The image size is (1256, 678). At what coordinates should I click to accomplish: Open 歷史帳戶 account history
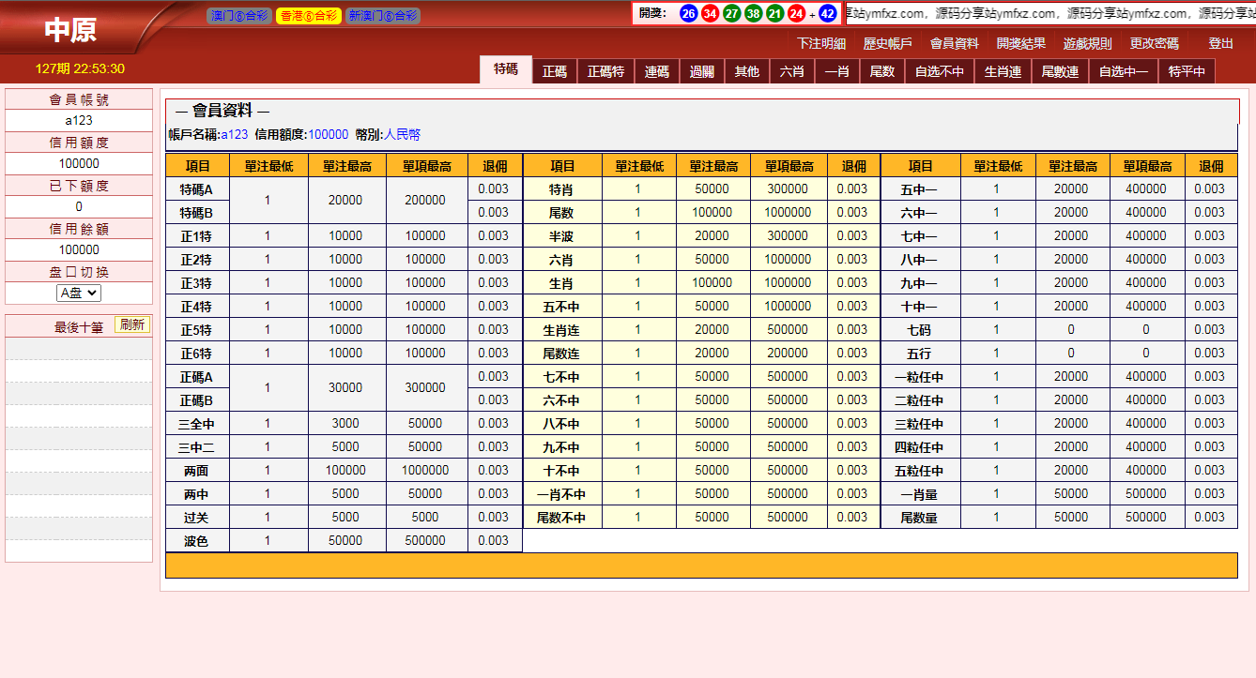pyautogui.click(x=887, y=43)
